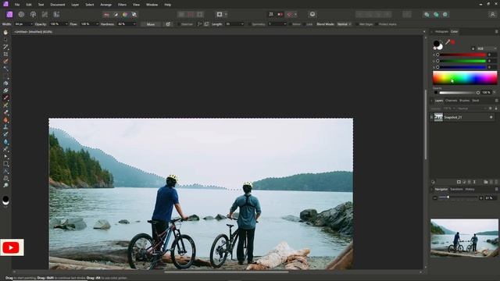Switch to the History tab

470,189
